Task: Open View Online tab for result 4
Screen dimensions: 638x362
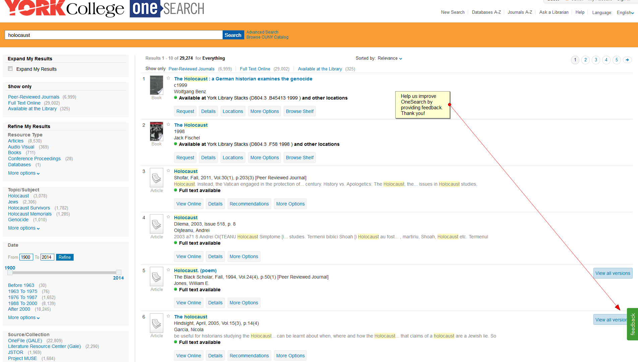Action: 188,256
